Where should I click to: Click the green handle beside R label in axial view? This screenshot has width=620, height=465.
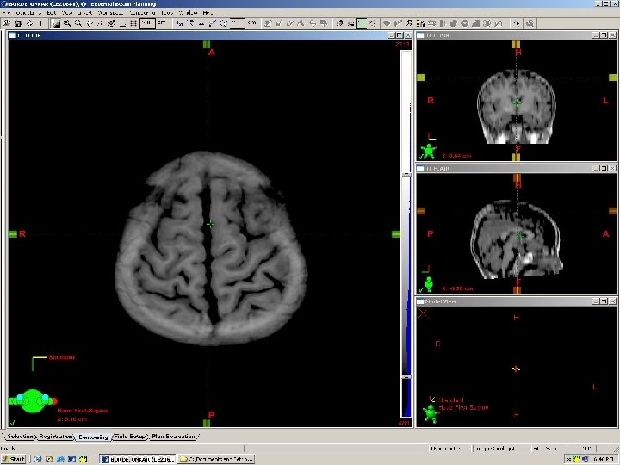(13, 234)
